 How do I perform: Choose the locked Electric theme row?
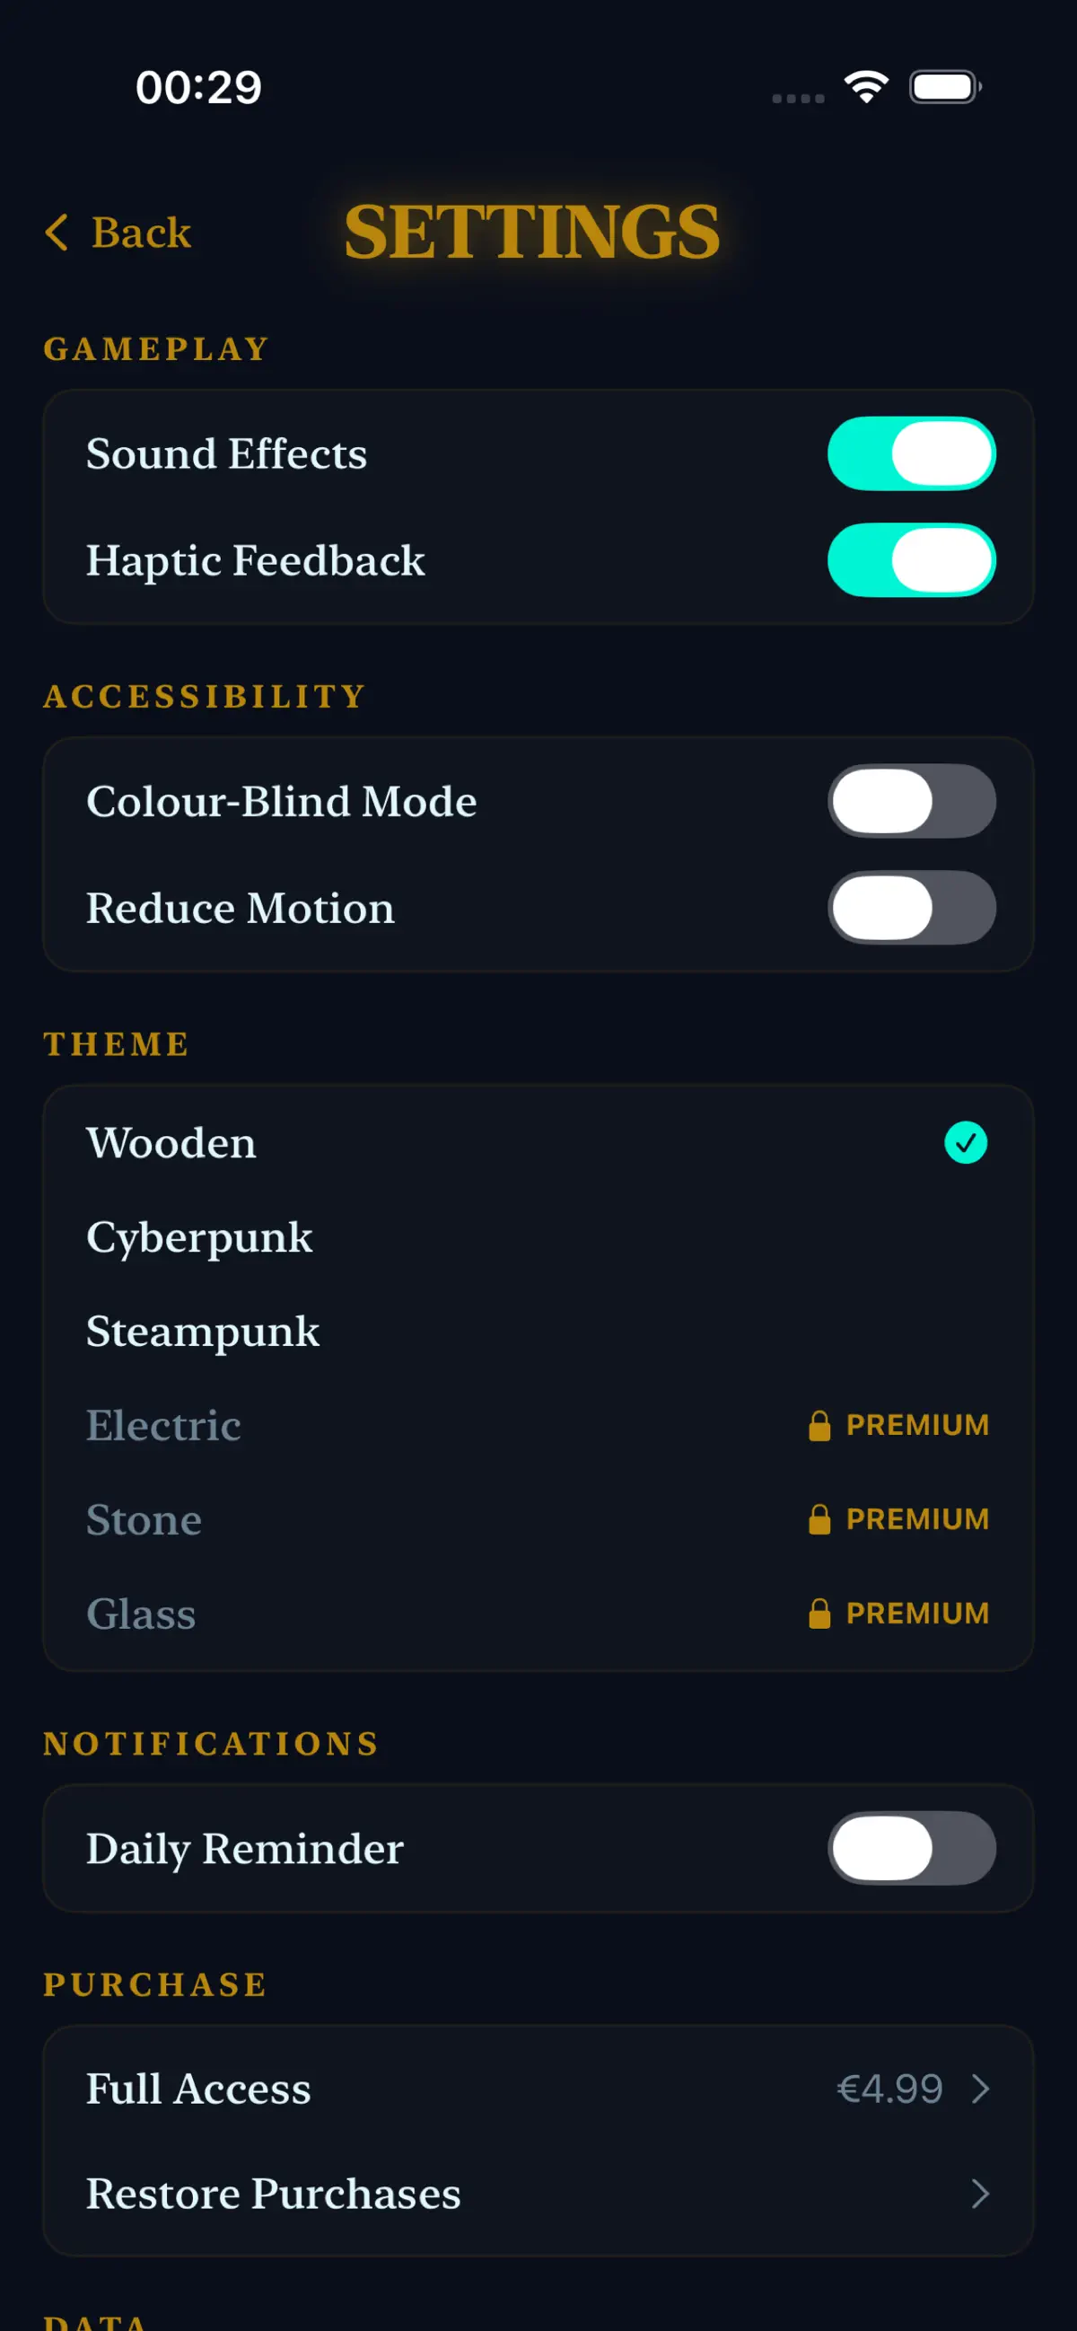(x=538, y=1425)
